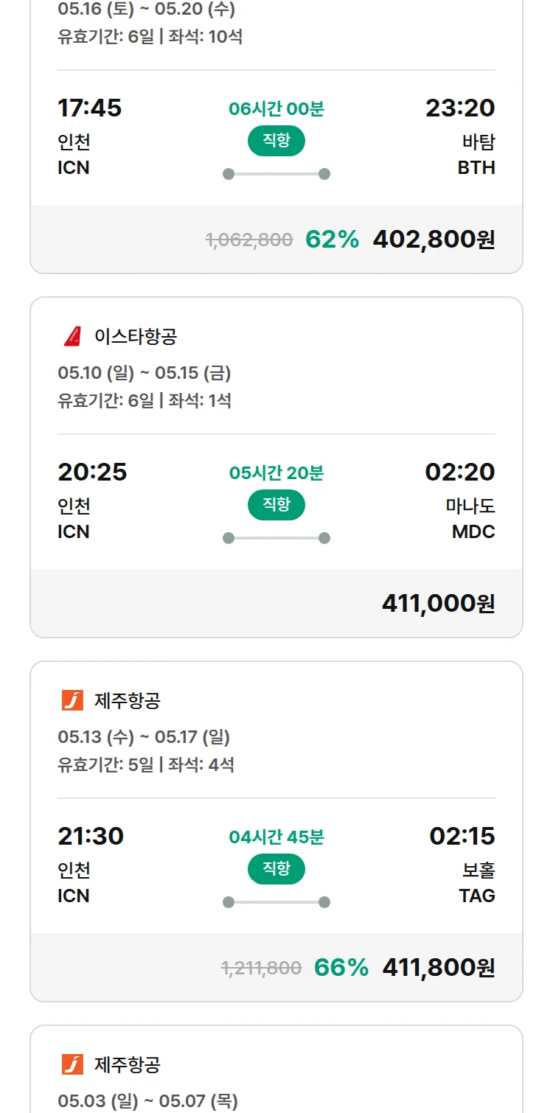Click the crossed-out 1,211,800 original price
This screenshot has height=1113, width=553.
[261, 968]
